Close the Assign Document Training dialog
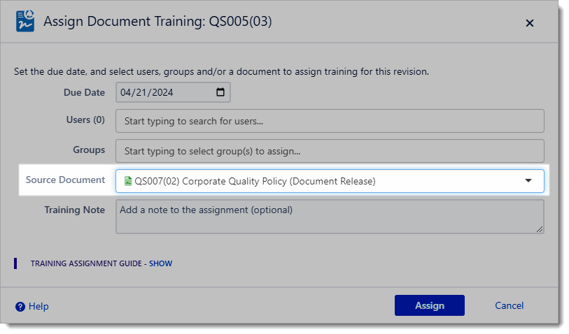Image resolution: width=569 pixels, height=334 pixels. (530, 23)
